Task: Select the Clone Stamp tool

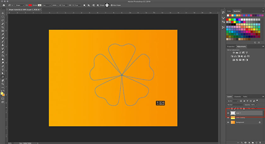Action: (3, 45)
